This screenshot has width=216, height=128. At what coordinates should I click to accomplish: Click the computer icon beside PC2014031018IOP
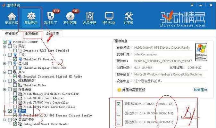[x=10, y=42]
